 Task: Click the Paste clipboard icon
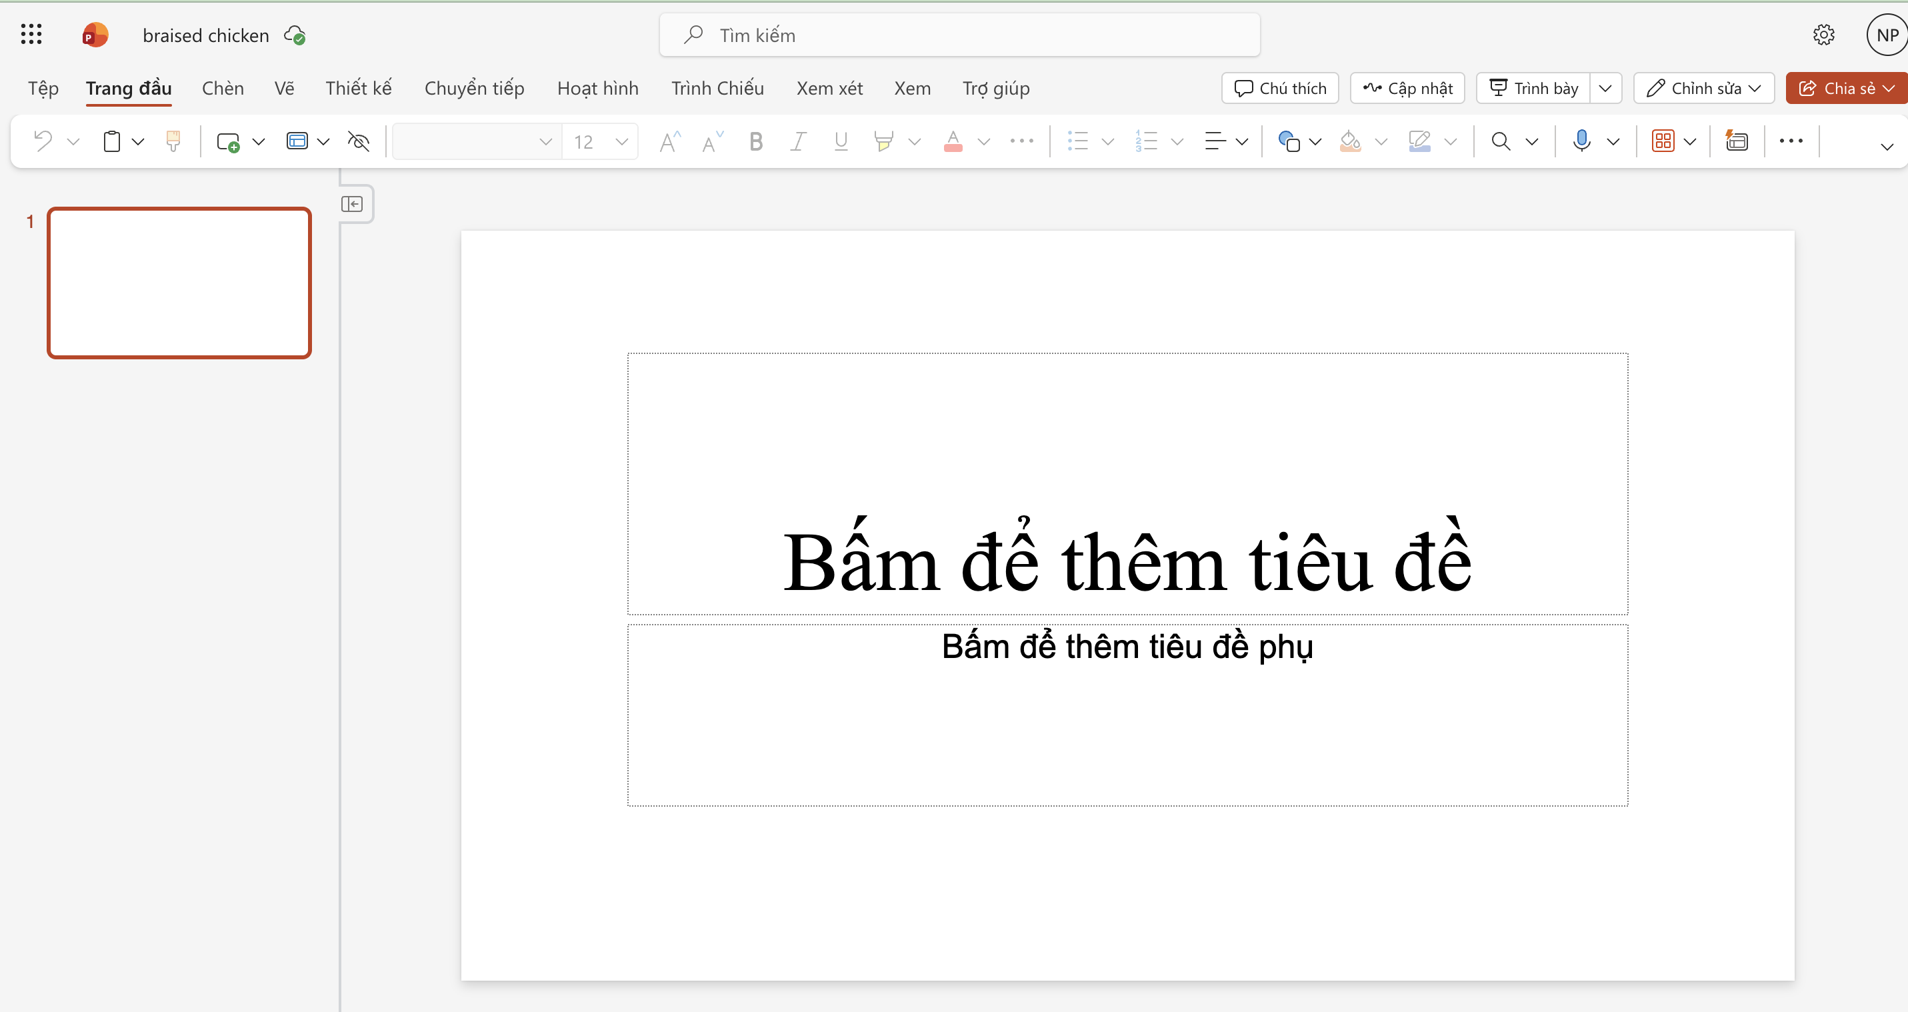coord(112,141)
